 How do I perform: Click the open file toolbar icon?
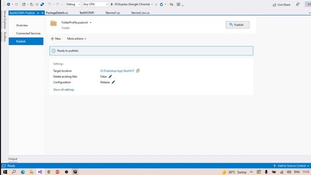coord(32,4)
